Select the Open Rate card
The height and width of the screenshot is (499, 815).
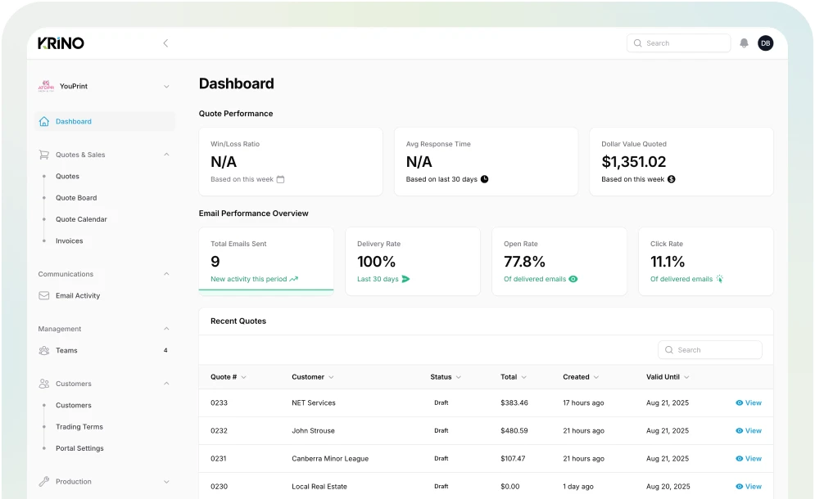tap(559, 262)
